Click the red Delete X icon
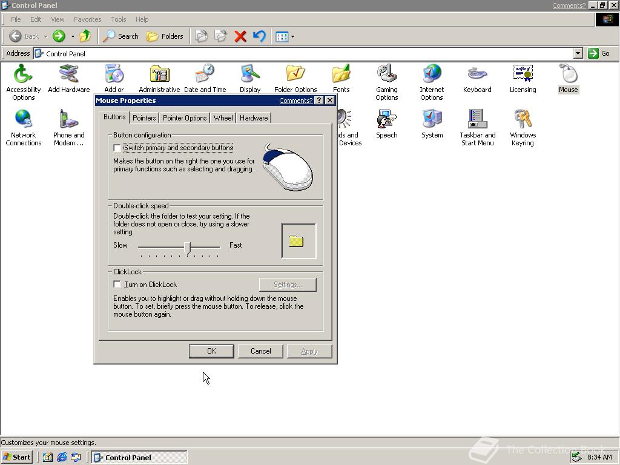 click(240, 36)
